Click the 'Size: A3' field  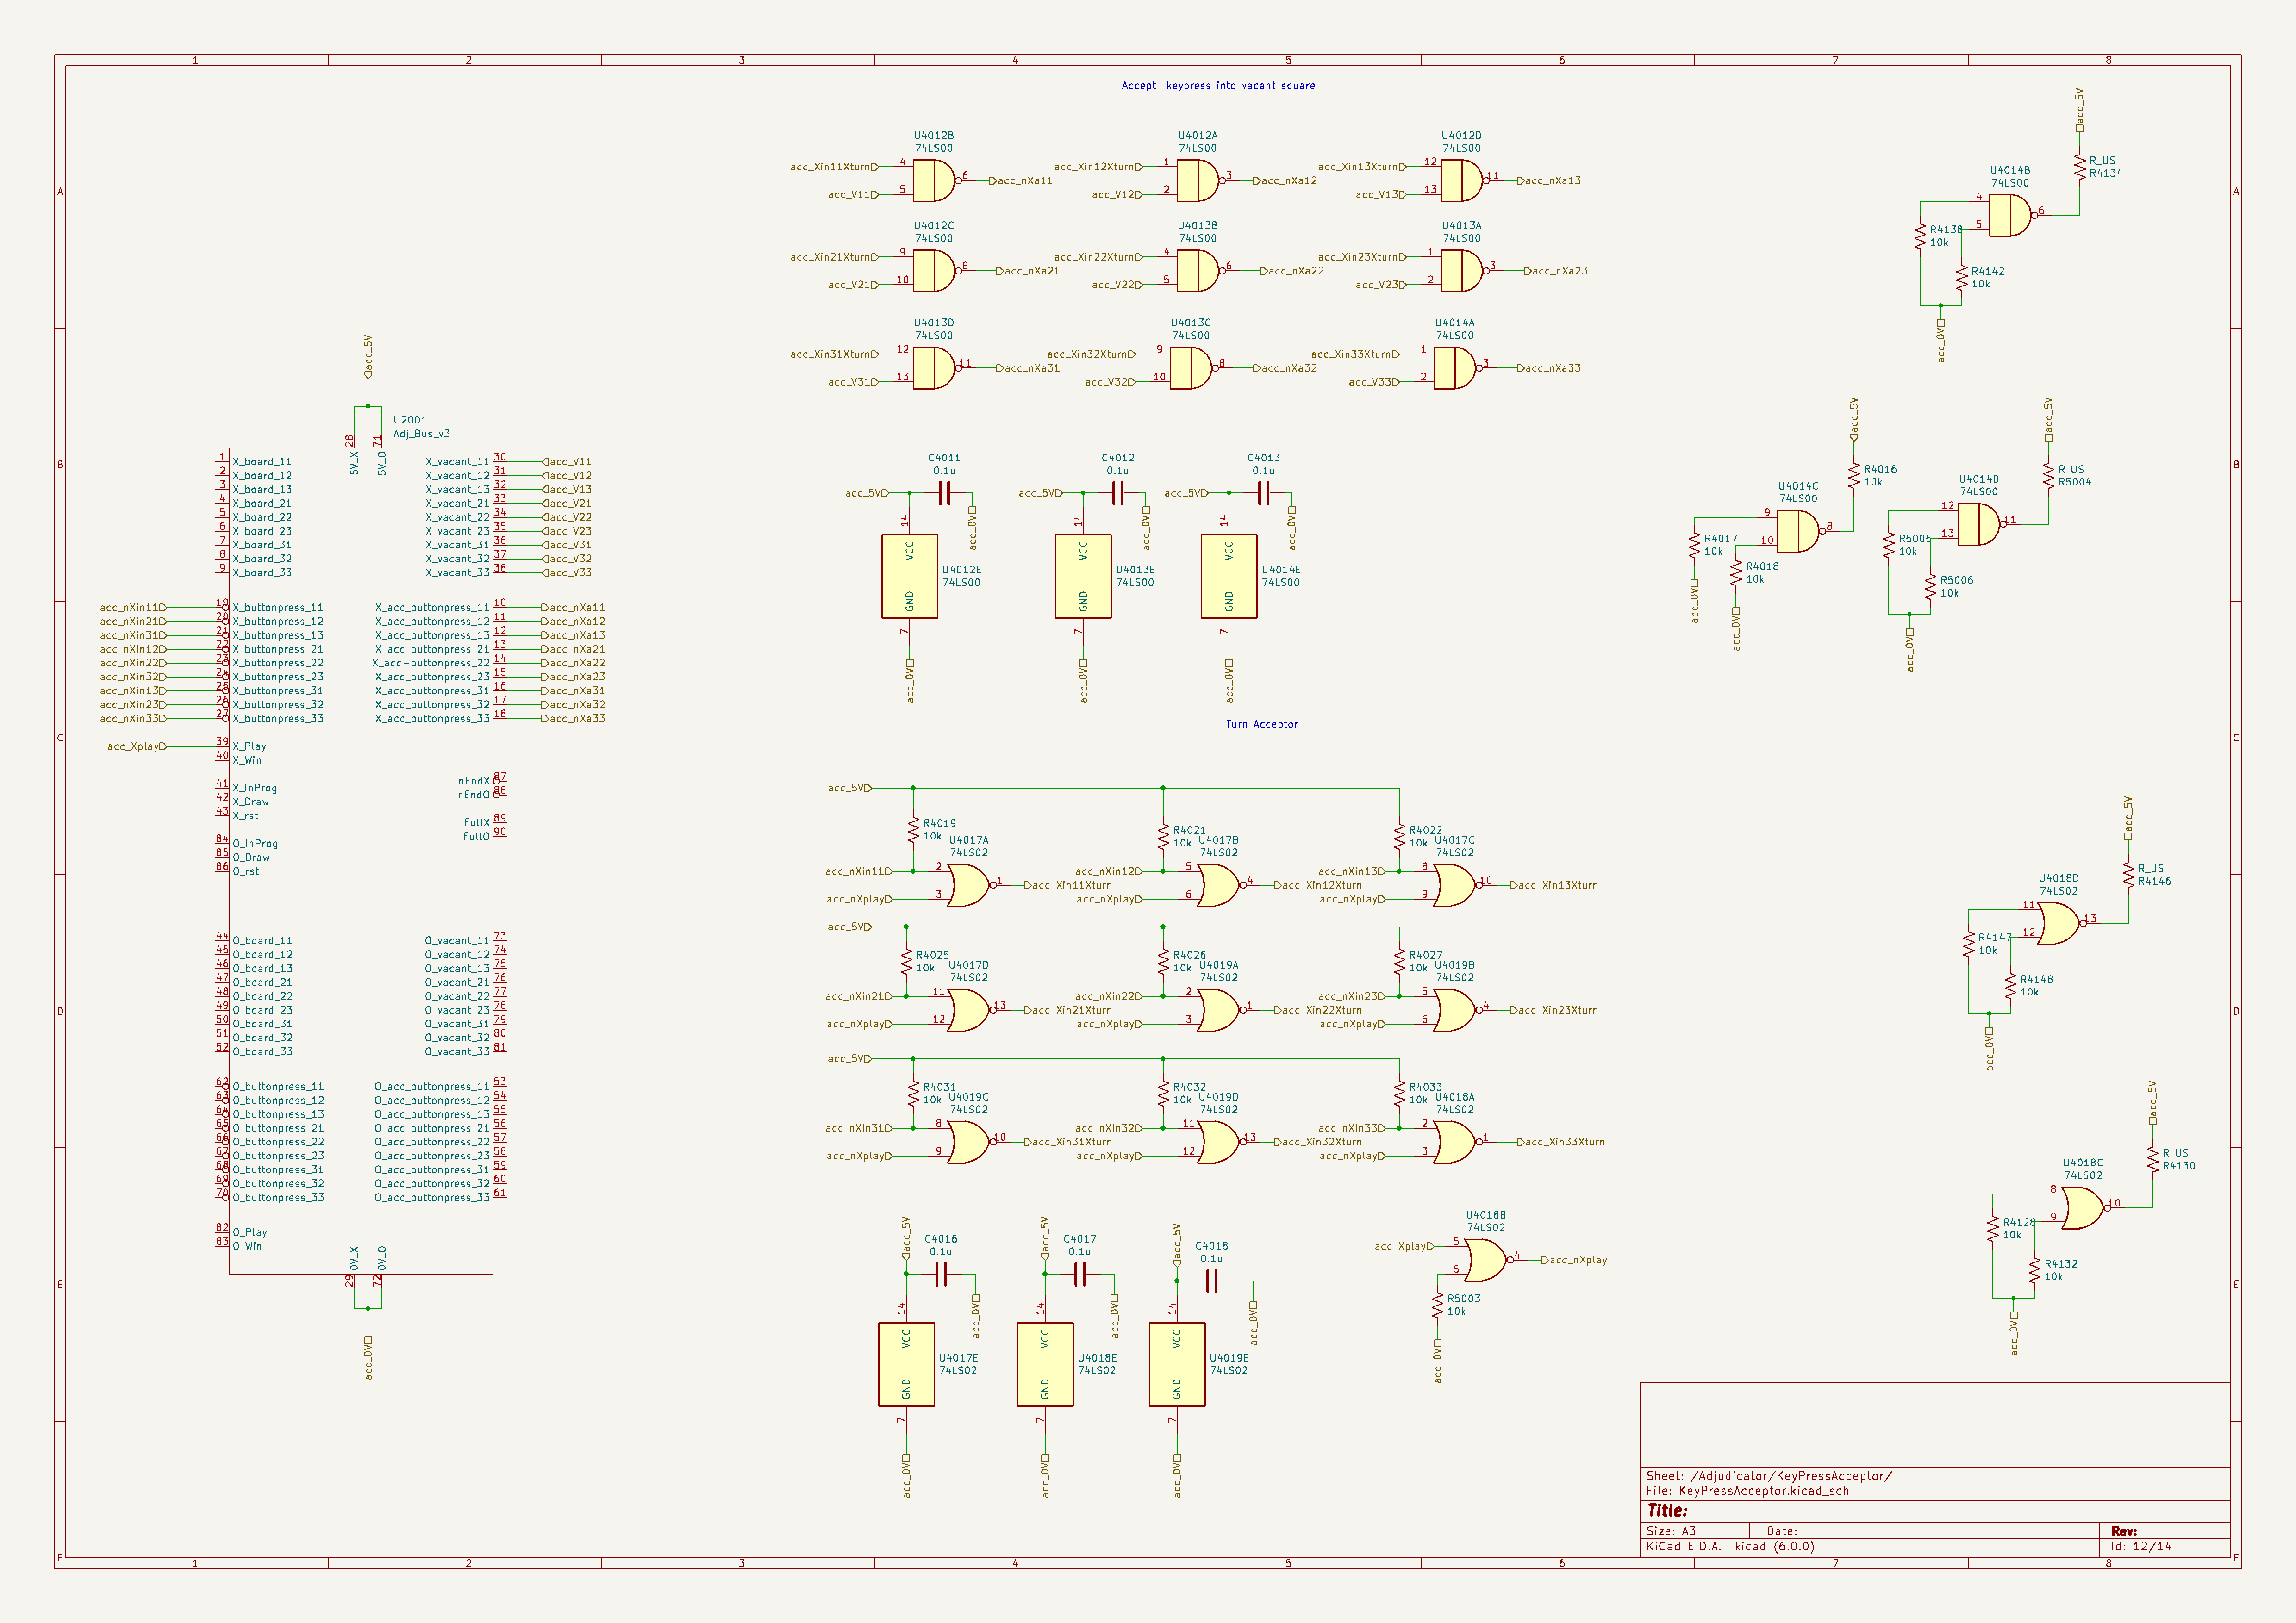pyautogui.click(x=1671, y=1531)
